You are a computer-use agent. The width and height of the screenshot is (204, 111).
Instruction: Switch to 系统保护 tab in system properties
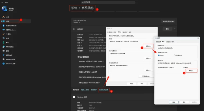coord(125,32)
